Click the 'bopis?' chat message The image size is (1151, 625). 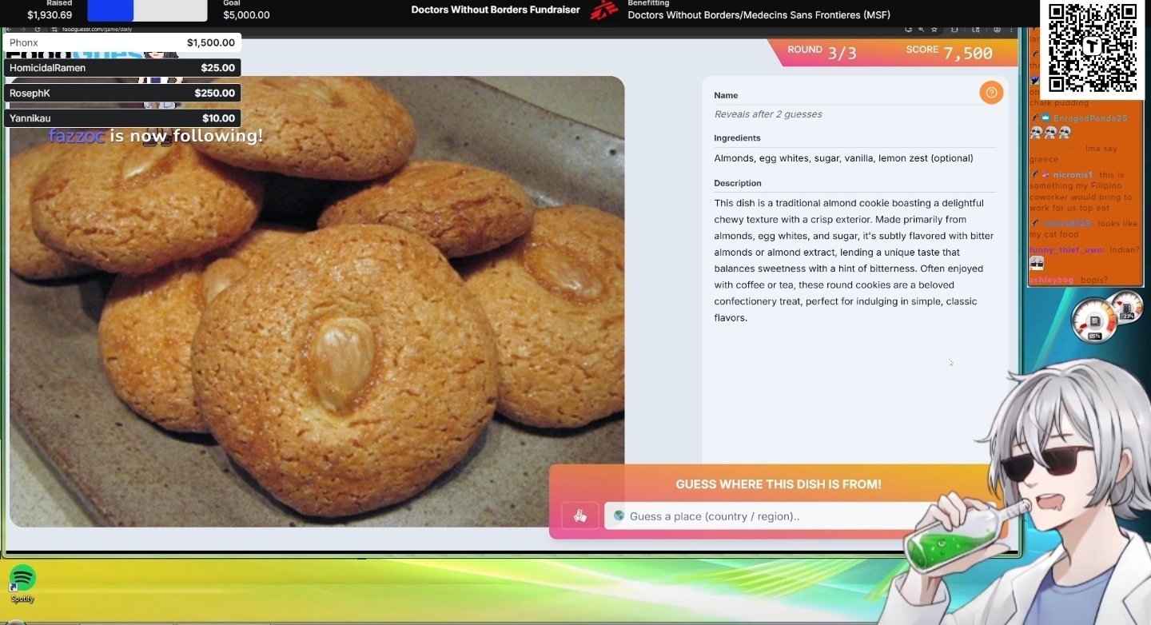coord(1094,281)
